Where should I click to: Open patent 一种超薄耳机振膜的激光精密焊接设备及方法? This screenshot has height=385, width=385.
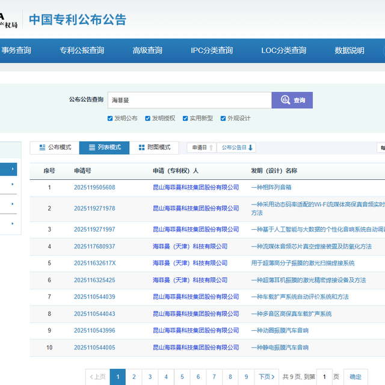(309, 280)
